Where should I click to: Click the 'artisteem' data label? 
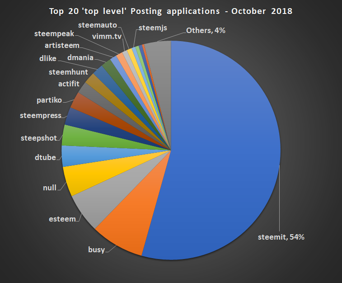coord(62,45)
